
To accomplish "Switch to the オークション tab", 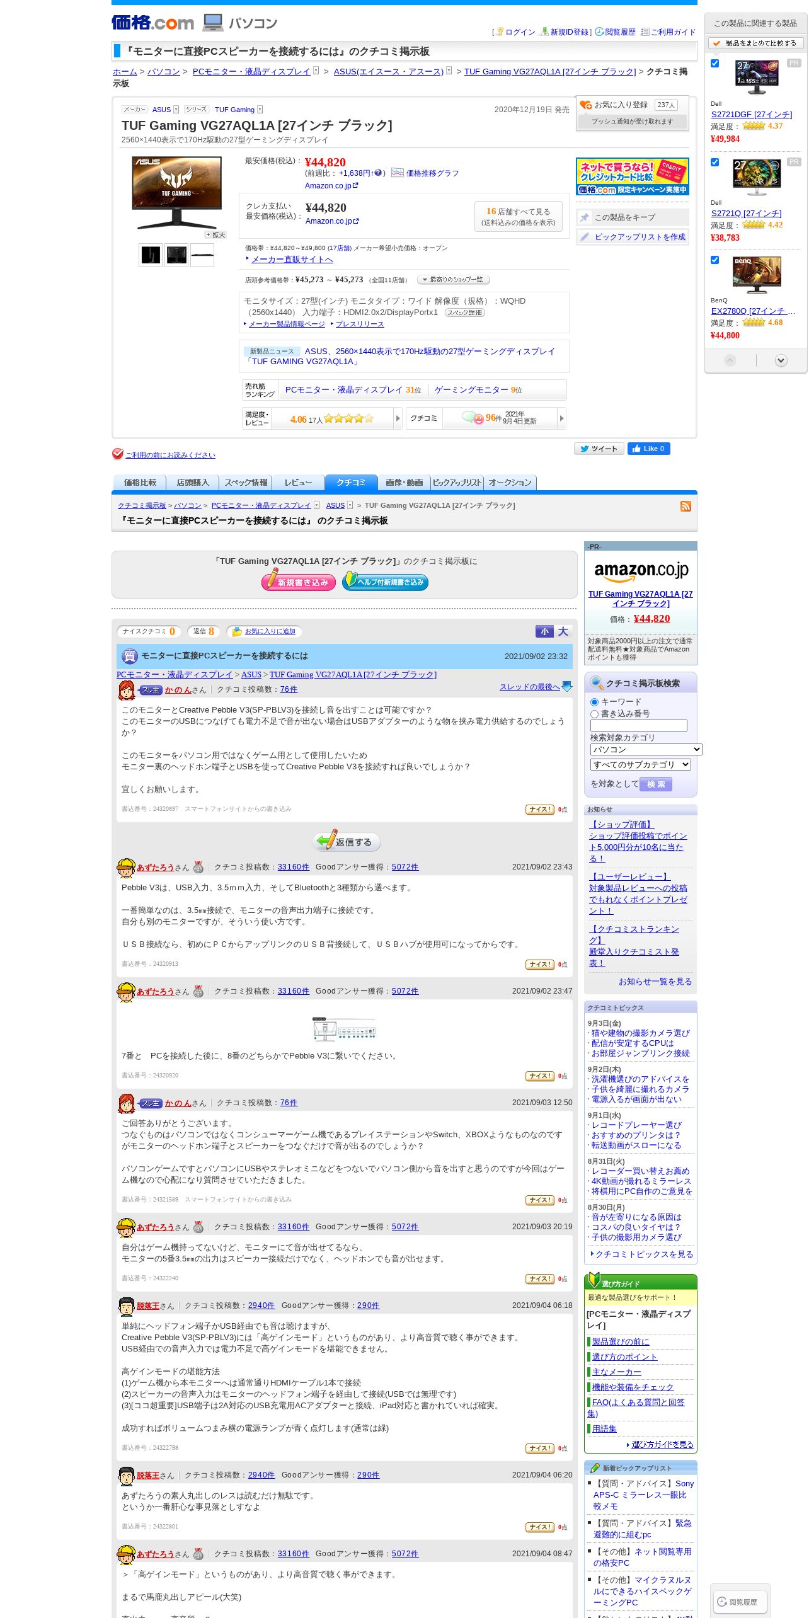I will pyautogui.click(x=510, y=483).
